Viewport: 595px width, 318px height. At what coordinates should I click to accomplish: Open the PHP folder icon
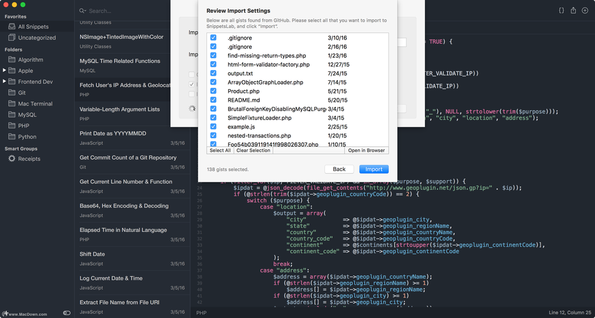[11, 125]
